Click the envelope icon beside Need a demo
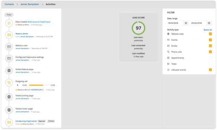This screenshot has width=217, height=130. 9,35
